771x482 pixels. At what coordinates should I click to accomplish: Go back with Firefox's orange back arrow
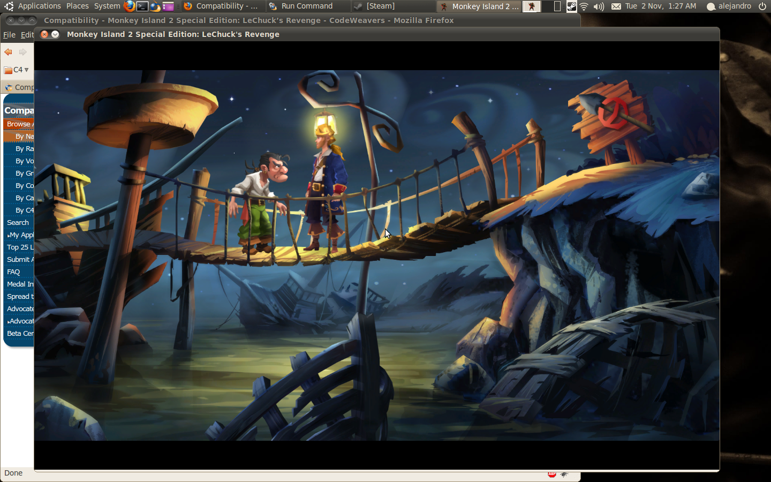tap(8, 52)
